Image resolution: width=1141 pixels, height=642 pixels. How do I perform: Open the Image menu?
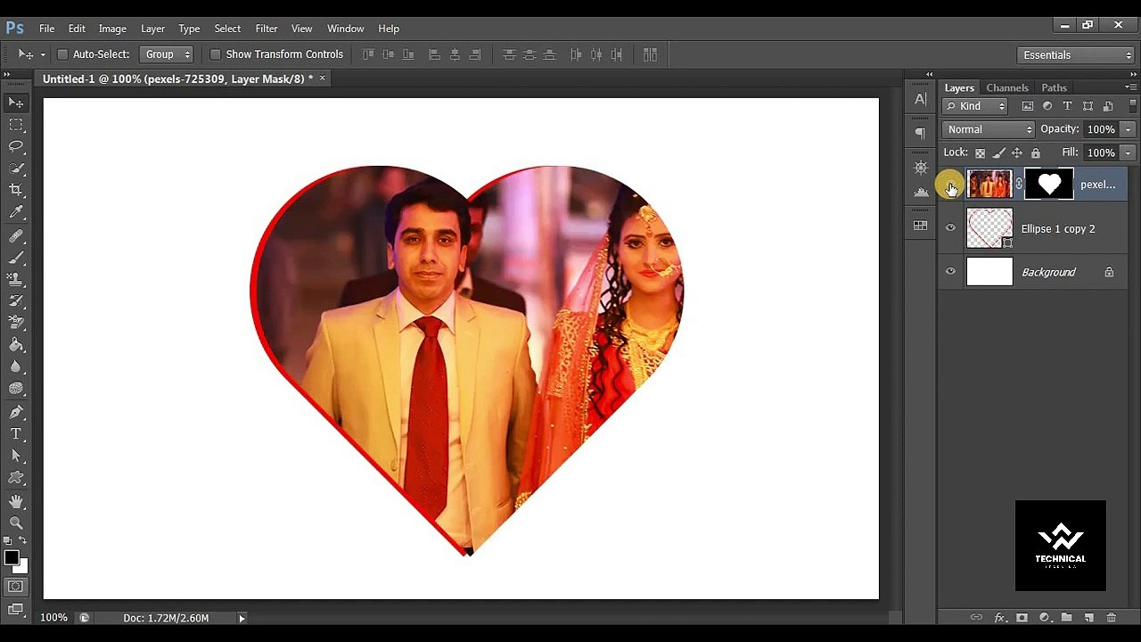coord(112,29)
